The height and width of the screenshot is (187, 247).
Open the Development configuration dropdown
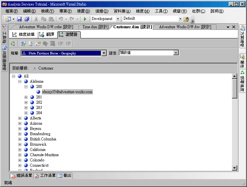pos(118,19)
